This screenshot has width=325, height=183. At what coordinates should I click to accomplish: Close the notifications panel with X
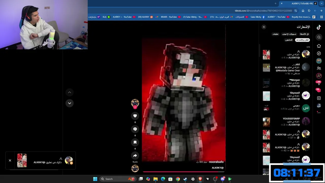point(264,27)
